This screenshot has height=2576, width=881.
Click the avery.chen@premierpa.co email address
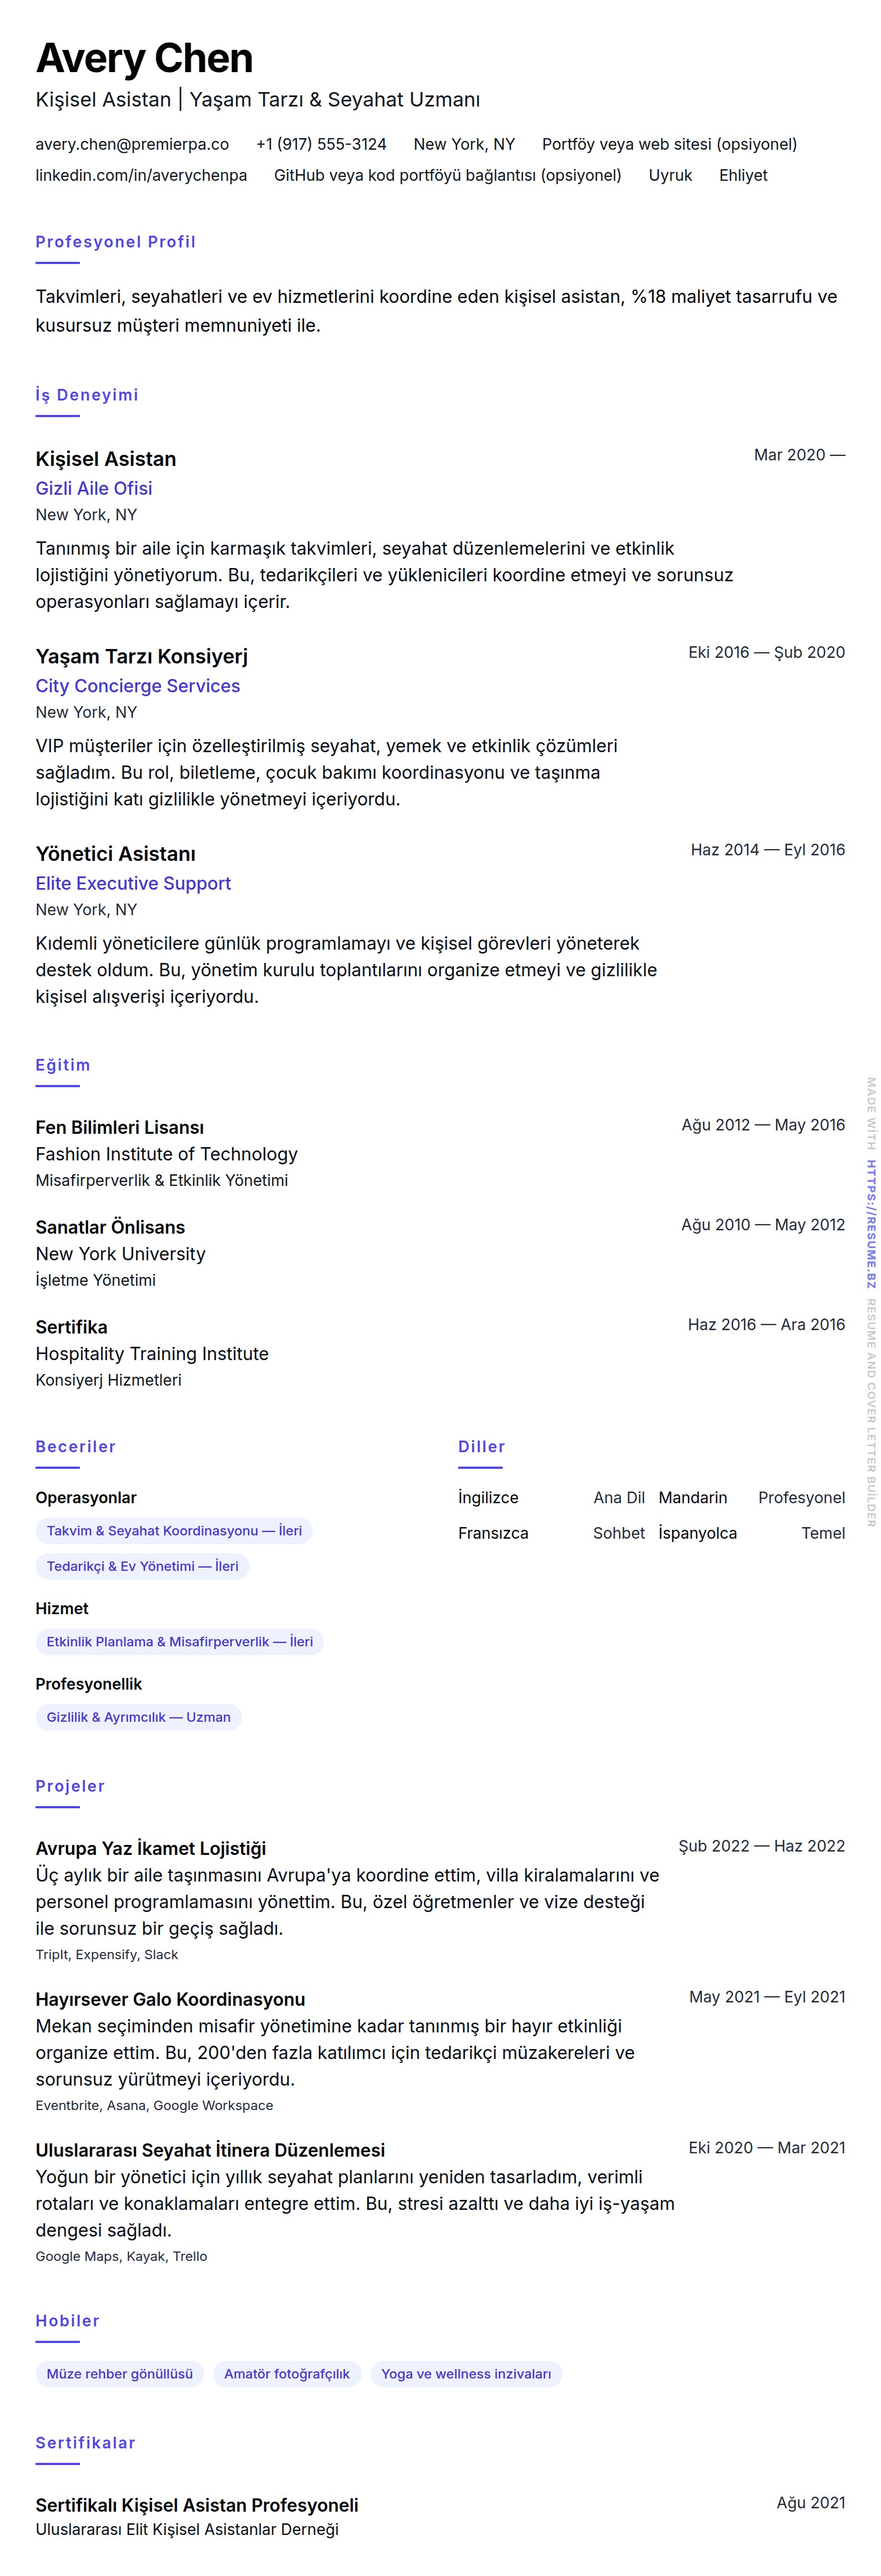pos(132,144)
